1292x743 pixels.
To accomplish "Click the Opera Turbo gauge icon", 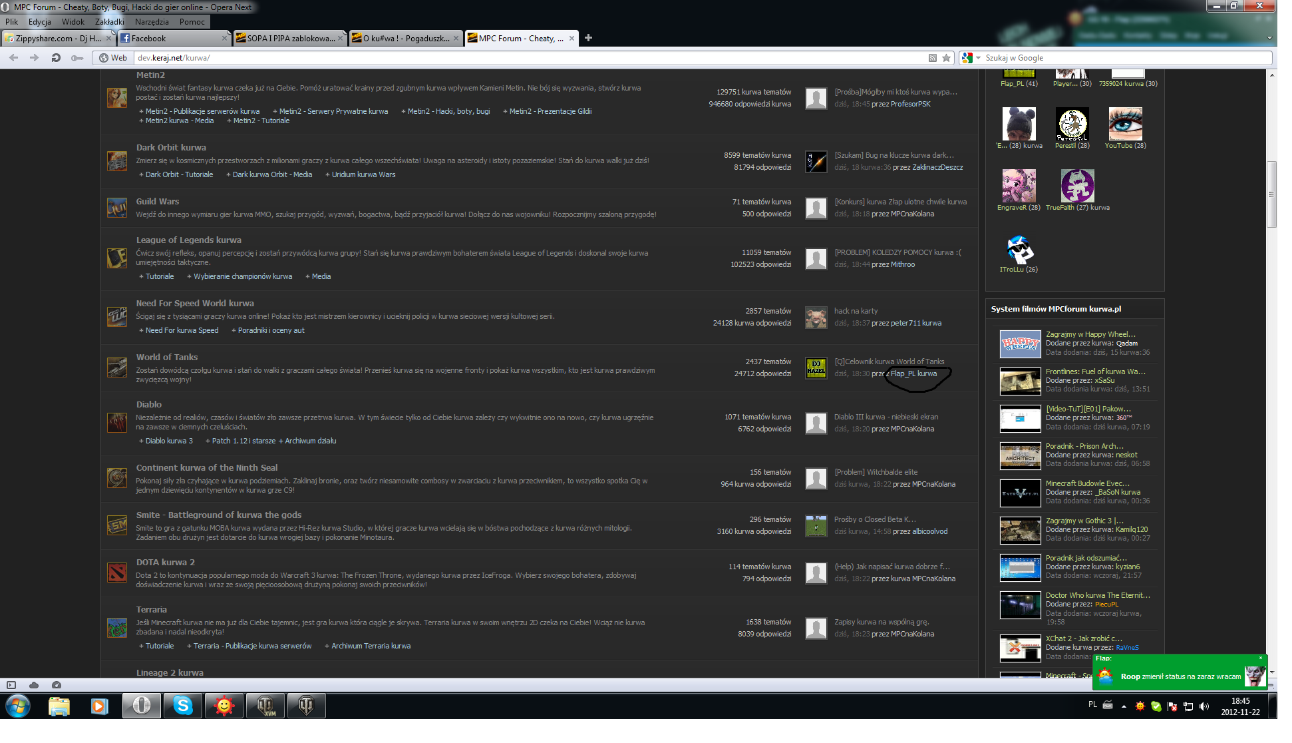I will (57, 685).
